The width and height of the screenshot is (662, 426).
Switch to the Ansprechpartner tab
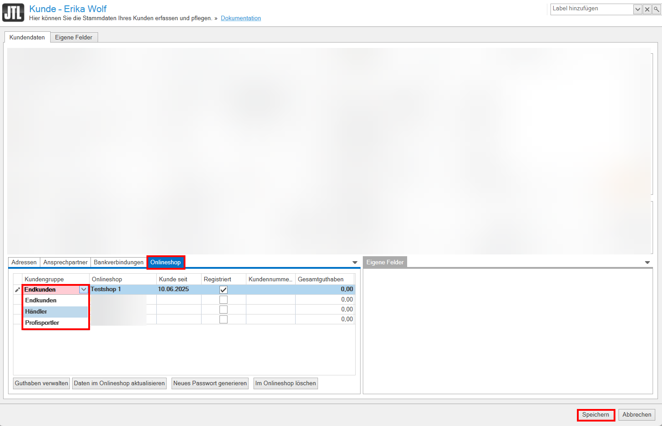pos(65,262)
